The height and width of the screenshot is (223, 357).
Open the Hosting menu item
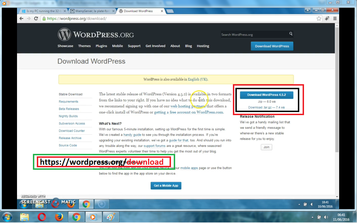(203, 46)
